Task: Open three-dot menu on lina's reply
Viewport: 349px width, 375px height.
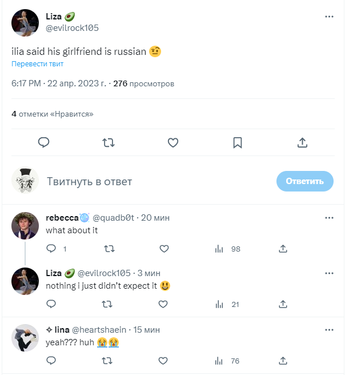Action: click(x=329, y=330)
